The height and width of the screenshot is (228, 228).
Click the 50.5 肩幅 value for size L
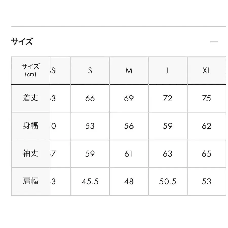point(167,181)
